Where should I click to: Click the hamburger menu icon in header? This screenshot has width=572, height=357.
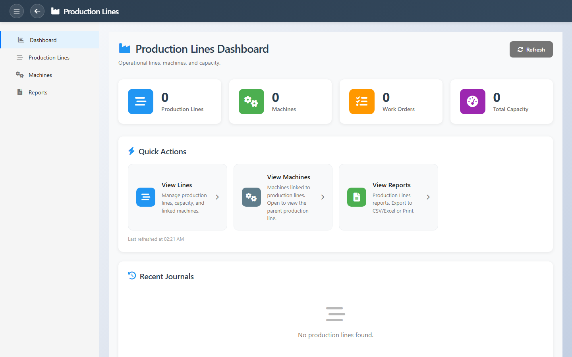(17, 11)
